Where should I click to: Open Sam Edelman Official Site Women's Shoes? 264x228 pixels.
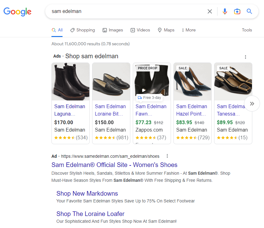pyautogui.click(x=114, y=165)
